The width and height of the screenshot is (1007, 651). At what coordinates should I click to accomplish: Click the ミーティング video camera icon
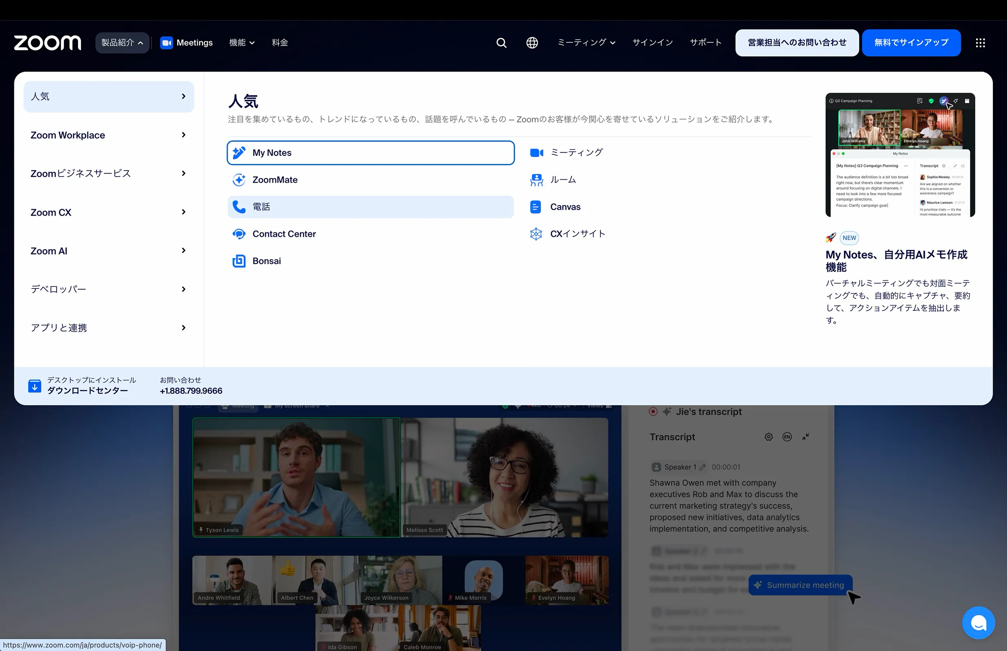(x=536, y=153)
